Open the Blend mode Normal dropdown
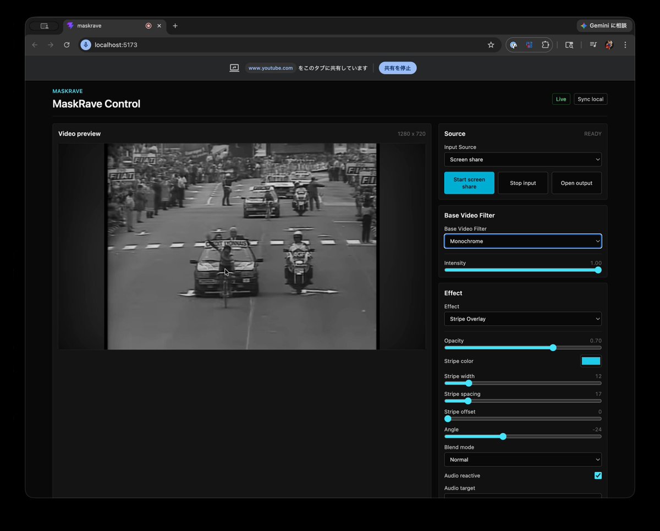This screenshot has height=531, width=660. pyautogui.click(x=522, y=460)
